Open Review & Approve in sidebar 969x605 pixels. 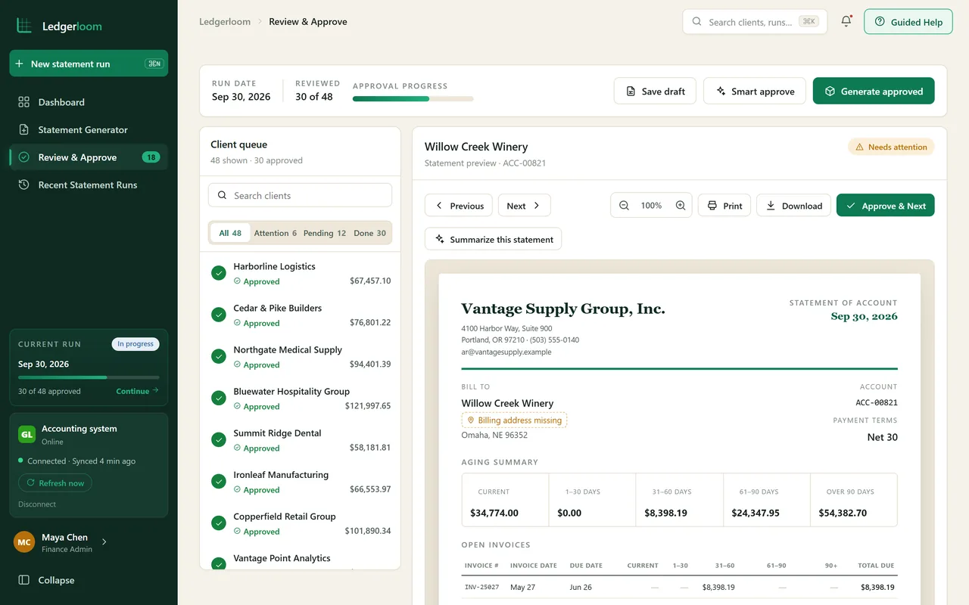coord(89,157)
